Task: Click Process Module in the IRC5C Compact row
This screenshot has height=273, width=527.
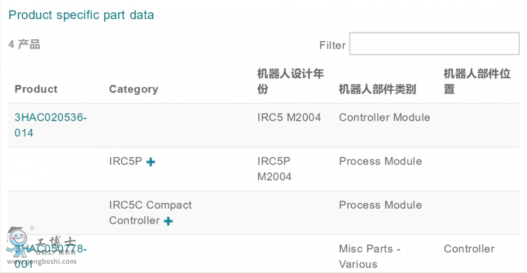Action: [381, 205]
